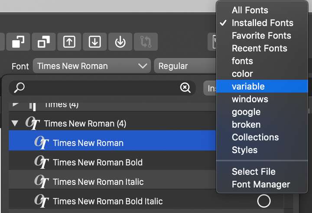This screenshot has width=312, height=213.
Task: Open the Times New Roman font family dropdown
Action: (x=92, y=66)
